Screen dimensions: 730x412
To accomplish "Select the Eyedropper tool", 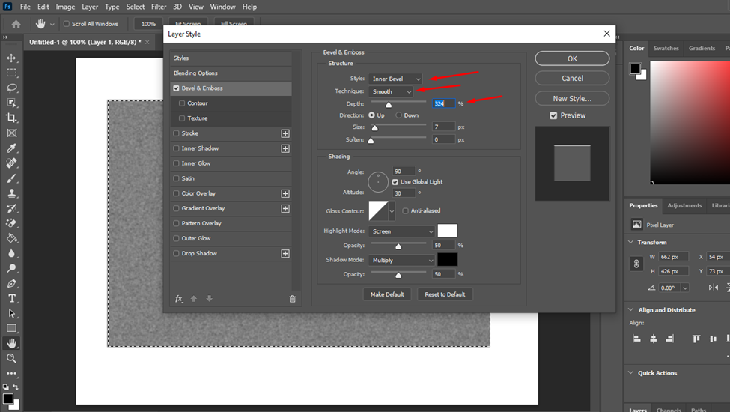I will tap(12, 148).
